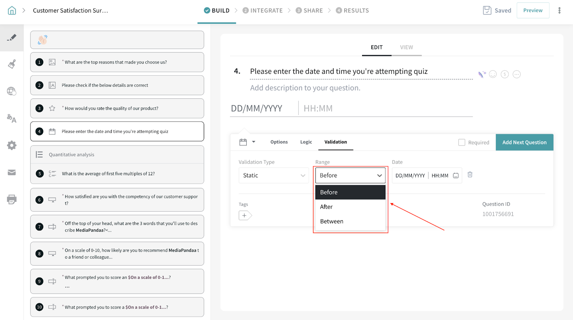Open the translation icon in the sidebar
This screenshot has width=573, height=320.
[12, 118]
